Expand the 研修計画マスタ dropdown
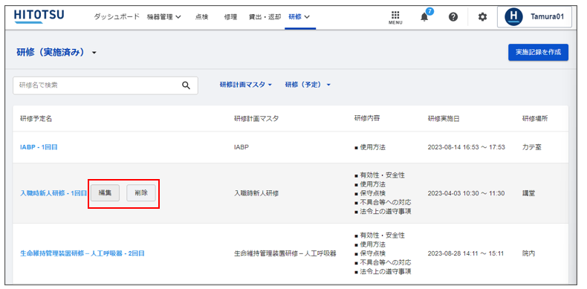587x289 pixels. click(x=246, y=85)
